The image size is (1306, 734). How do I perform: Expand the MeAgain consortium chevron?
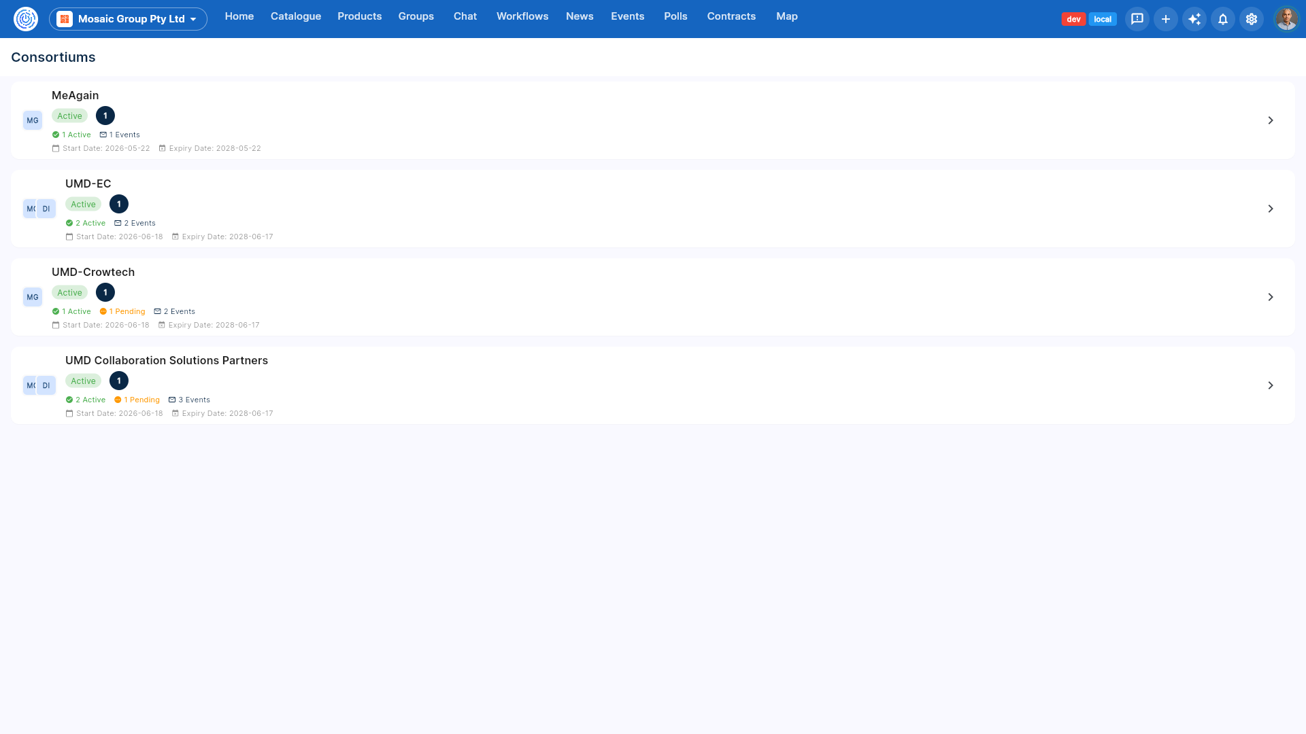pyautogui.click(x=1271, y=120)
